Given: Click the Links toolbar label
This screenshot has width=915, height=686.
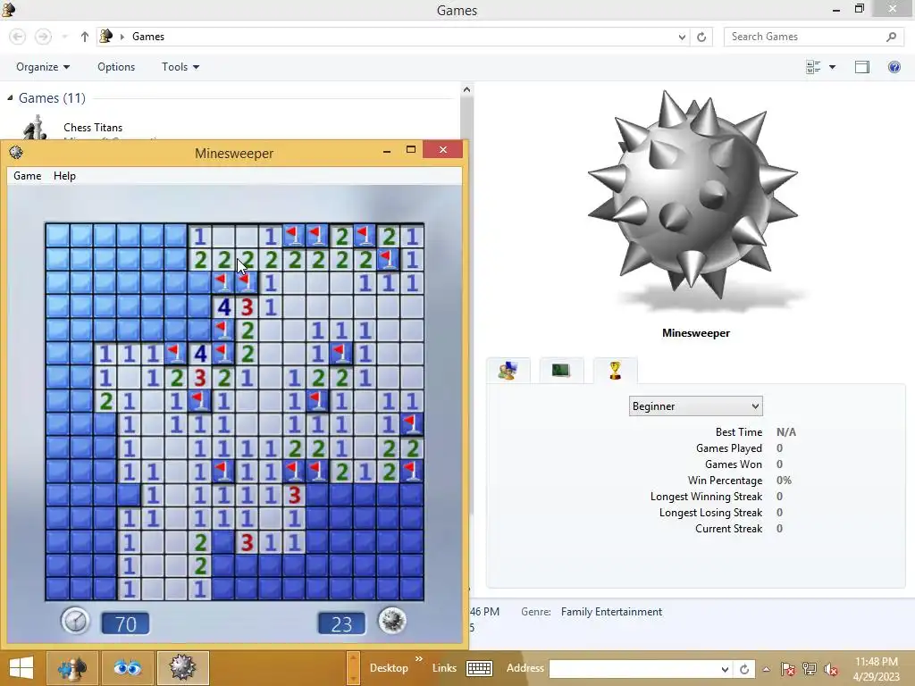Looking at the screenshot, I should 444,668.
